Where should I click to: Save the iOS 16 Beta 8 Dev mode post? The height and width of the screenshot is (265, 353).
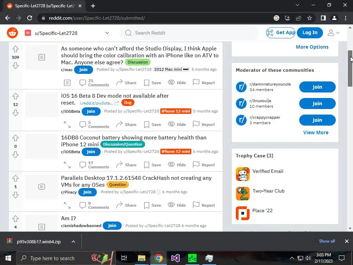click(152, 124)
